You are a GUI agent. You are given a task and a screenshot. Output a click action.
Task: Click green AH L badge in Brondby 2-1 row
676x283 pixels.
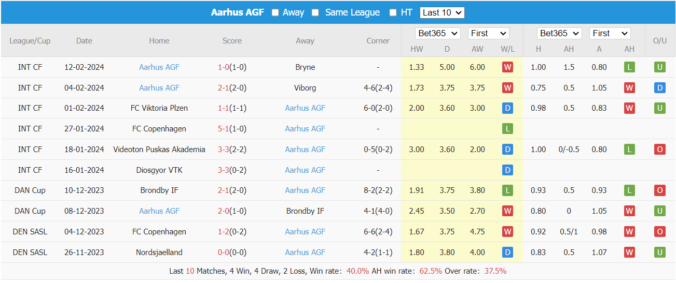point(629,190)
